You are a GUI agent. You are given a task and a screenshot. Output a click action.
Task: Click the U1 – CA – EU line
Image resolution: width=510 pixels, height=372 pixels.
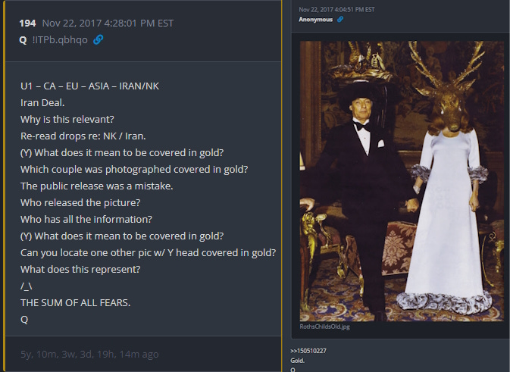click(89, 86)
